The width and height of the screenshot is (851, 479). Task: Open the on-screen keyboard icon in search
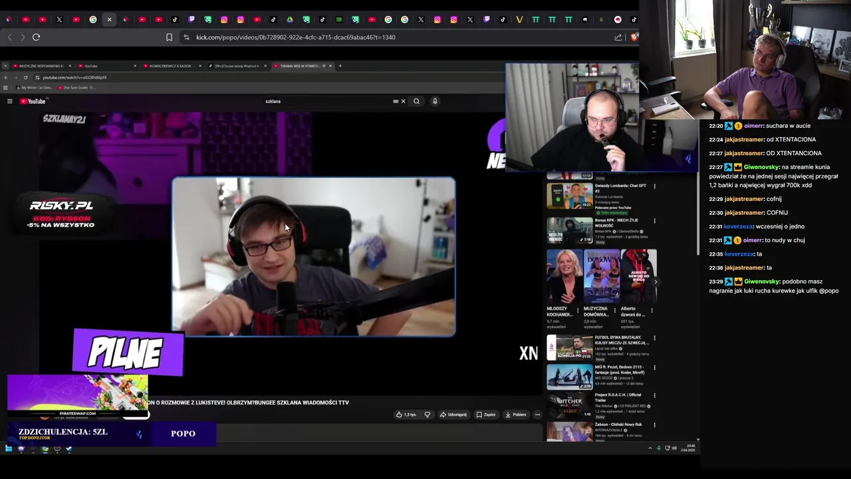(396, 101)
